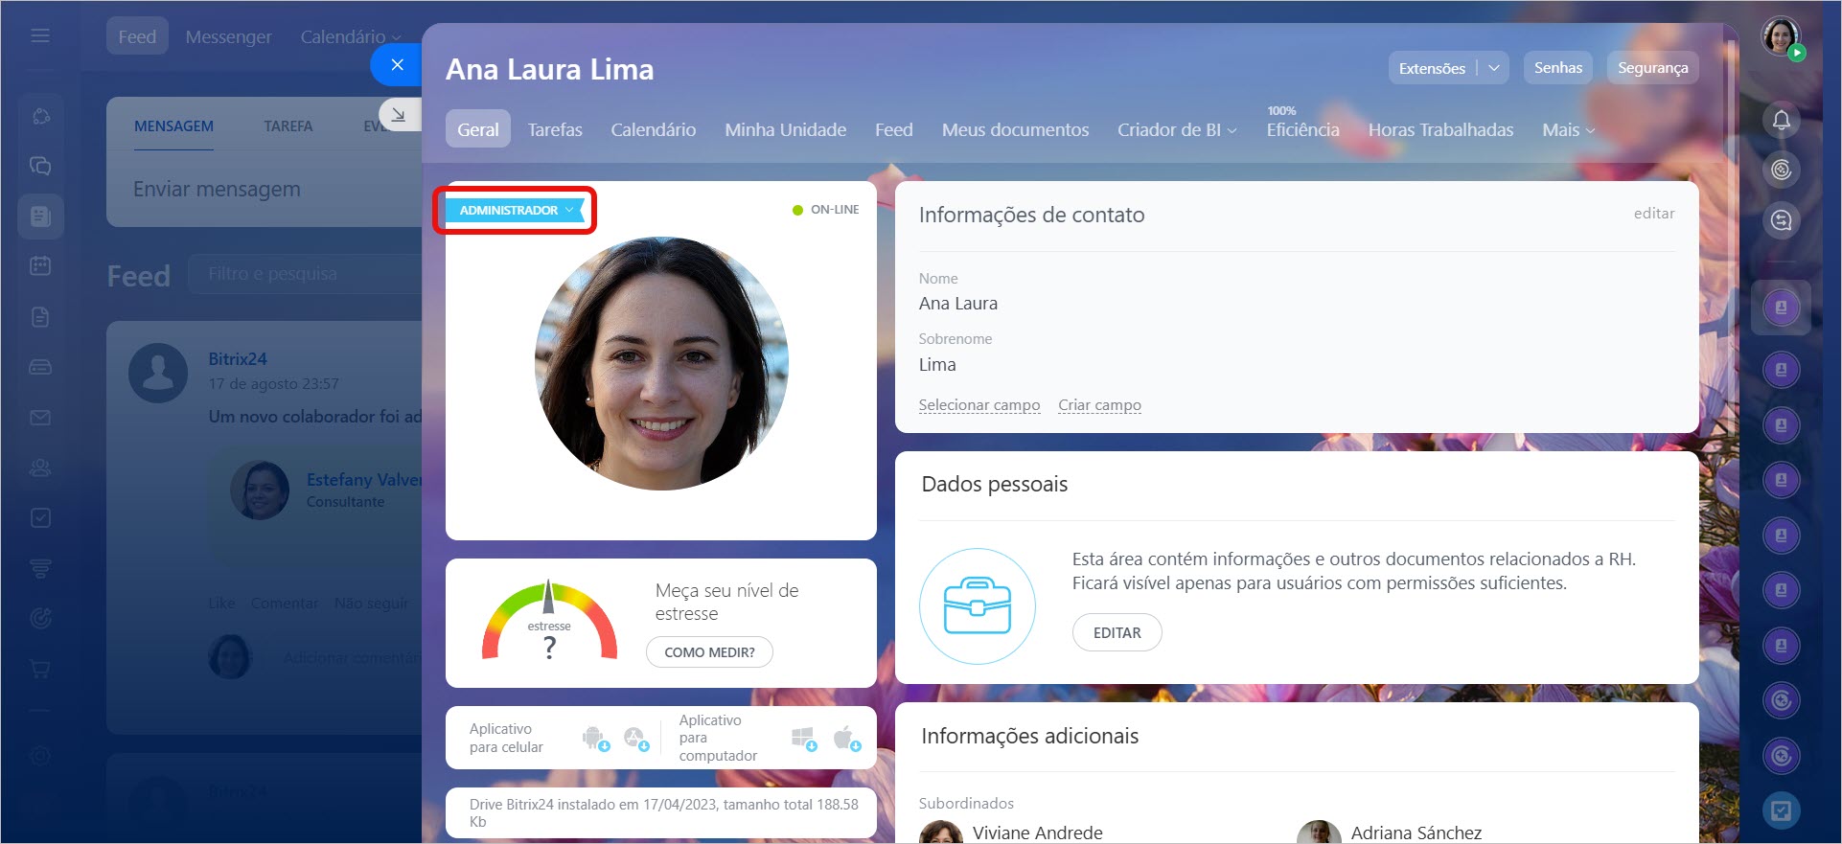The height and width of the screenshot is (844, 1842).
Task: Select Feed in the background top menu
Action: [137, 36]
